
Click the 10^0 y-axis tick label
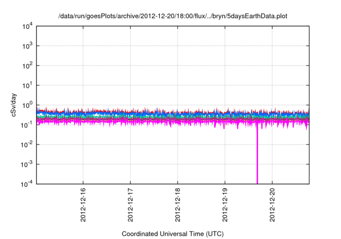(x=27, y=105)
